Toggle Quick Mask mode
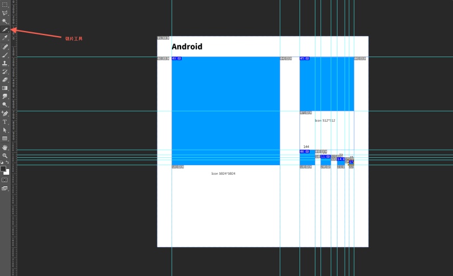453x276 pixels. [5, 180]
